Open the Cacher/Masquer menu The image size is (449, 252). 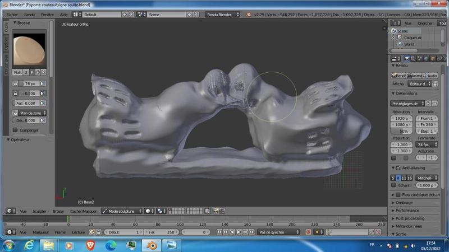[x=84, y=211]
